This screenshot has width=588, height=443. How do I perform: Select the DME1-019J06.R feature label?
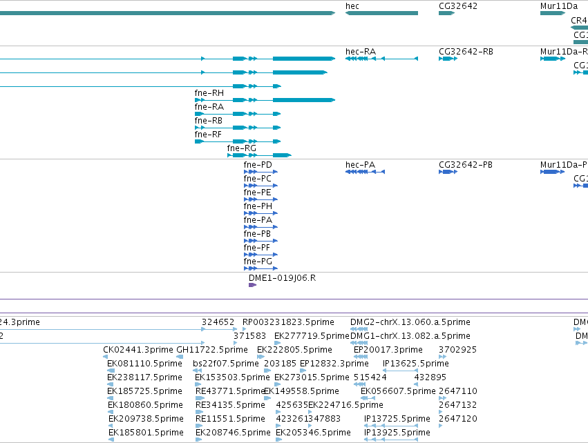tap(282, 278)
